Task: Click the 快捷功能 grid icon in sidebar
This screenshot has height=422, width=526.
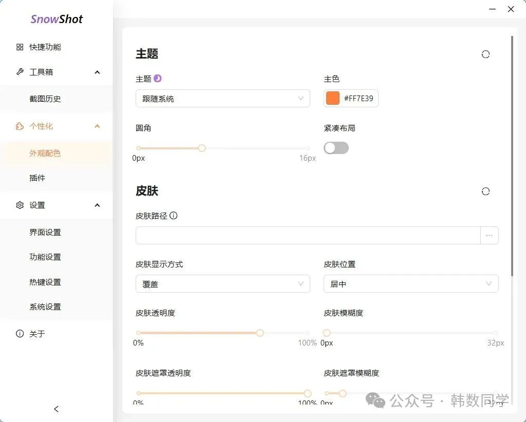Action: point(20,47)
